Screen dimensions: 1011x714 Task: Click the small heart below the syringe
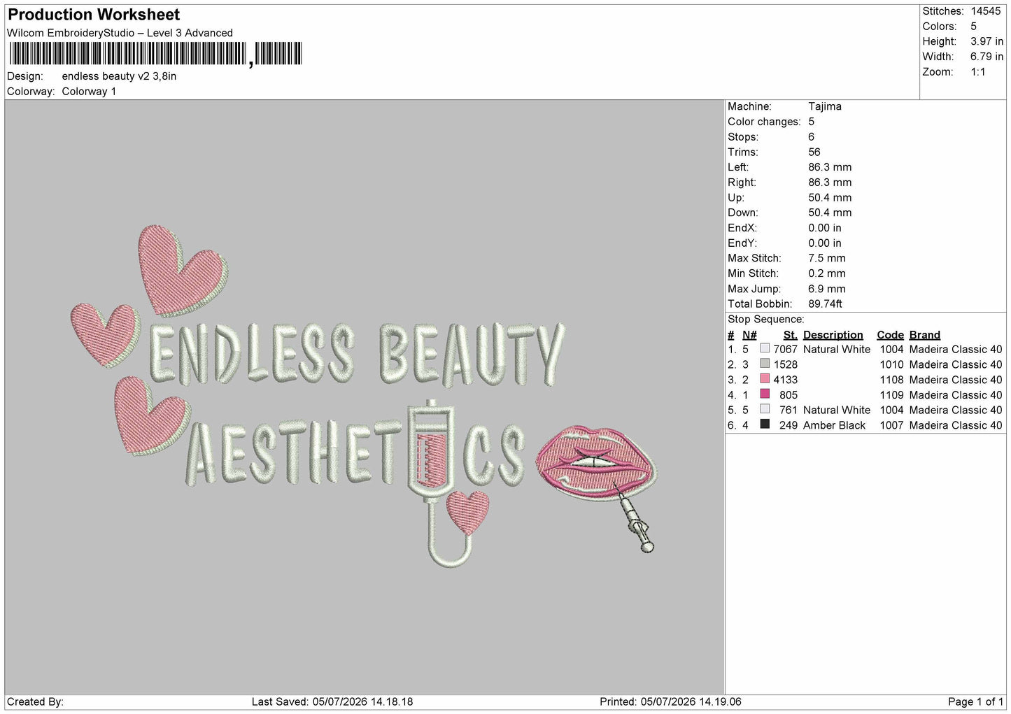(467, 512)
